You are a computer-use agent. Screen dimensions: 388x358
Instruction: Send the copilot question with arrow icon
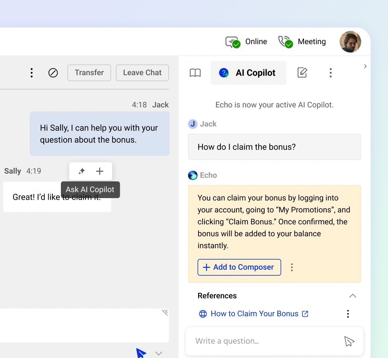[x=349, y=341]
